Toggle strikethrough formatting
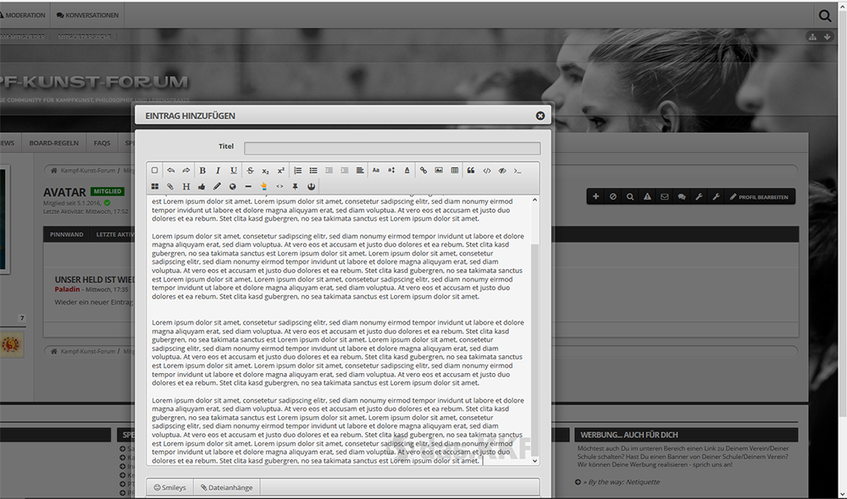The height and width of the screenshot is (499, 847). click(x=250, y=171)
